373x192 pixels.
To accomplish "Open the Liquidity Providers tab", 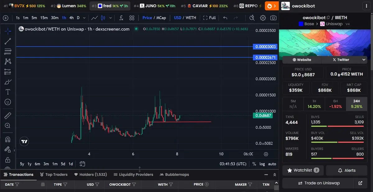I will point(133,174).
